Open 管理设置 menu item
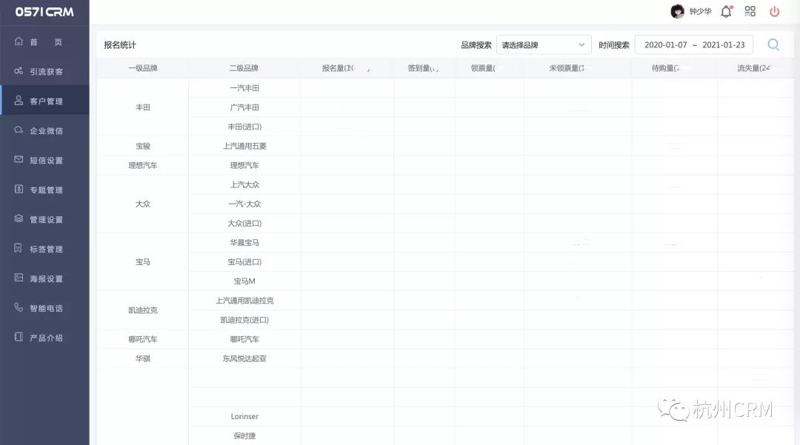Image resolution: width=800 pixels, height=445 pixels. 45,219
